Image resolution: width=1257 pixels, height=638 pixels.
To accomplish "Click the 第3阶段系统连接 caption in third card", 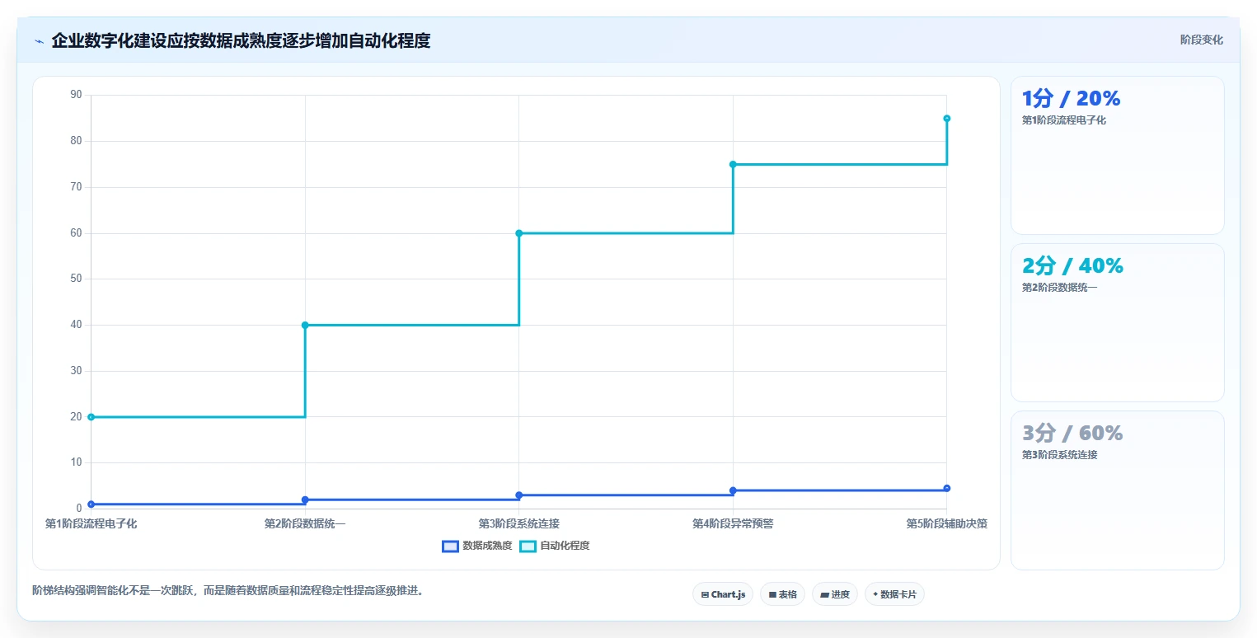I will 1060,455.
